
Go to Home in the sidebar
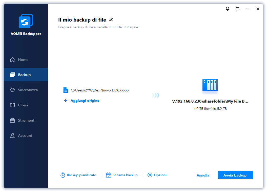coord(23,60)
